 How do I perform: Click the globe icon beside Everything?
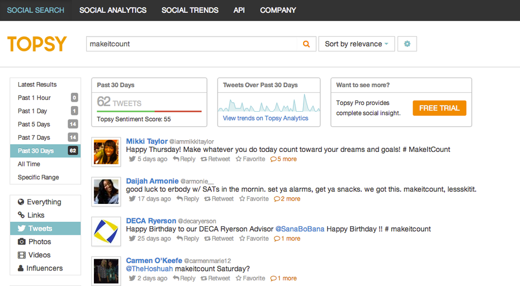[21, 202]
